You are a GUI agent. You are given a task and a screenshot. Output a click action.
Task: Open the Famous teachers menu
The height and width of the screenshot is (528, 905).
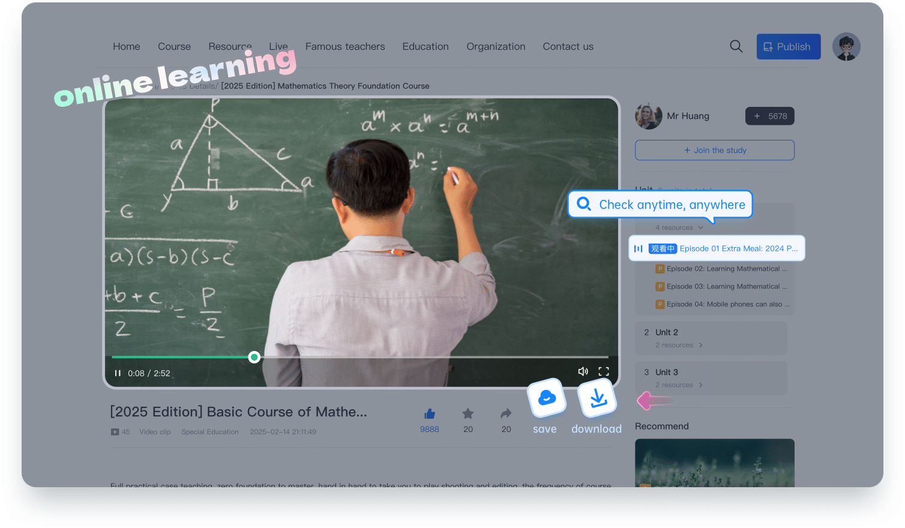point(345,46)
